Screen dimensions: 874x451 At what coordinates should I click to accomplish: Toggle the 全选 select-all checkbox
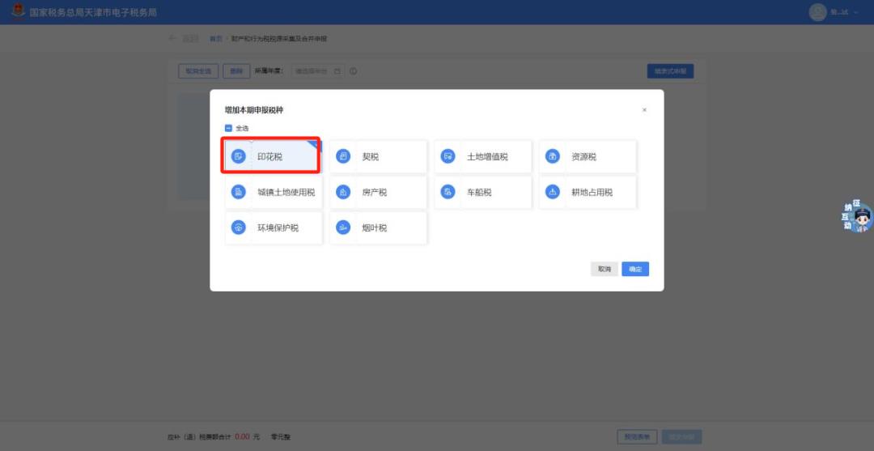(229, 128)
